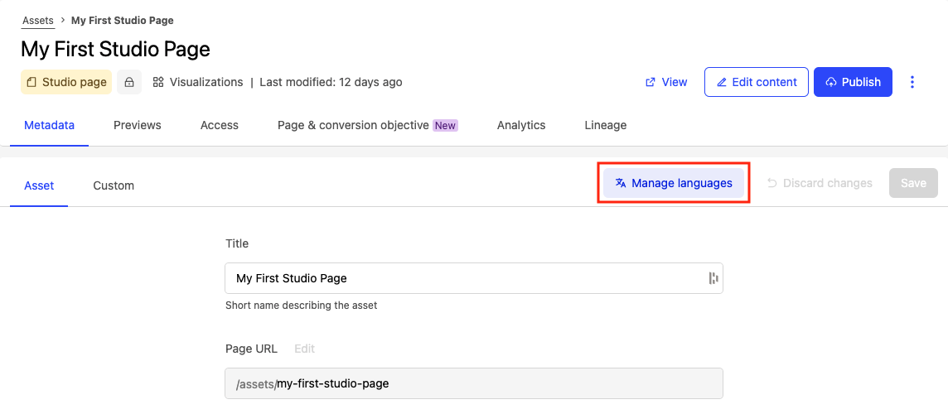This screenshot has height=414, width=948.
Task: Click the Edit content button
Action: click(x=756, y=82)
